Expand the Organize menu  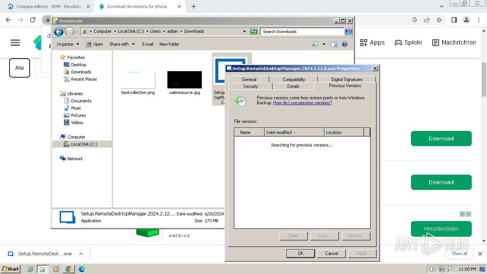(x=68, y=44)
